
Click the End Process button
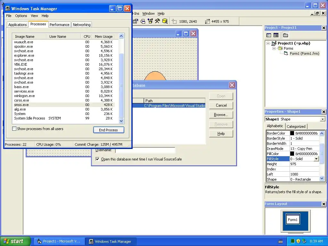point(108,130)
